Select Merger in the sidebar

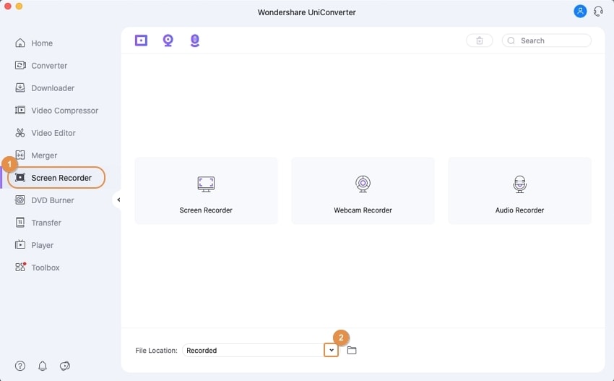click(36, 155)
